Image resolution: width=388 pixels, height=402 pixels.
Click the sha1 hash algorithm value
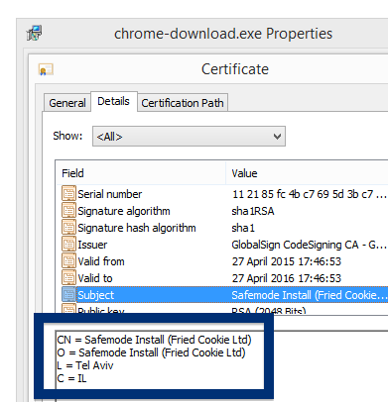[x=243, y=228]
